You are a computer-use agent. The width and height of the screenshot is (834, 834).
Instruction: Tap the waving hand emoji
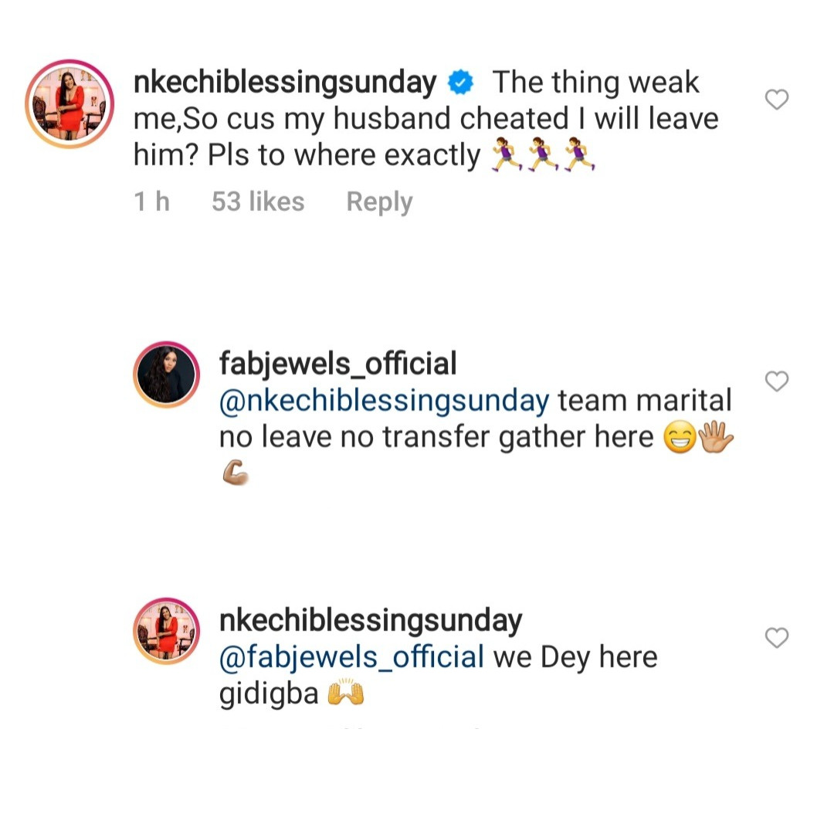[x=715, y=436]
